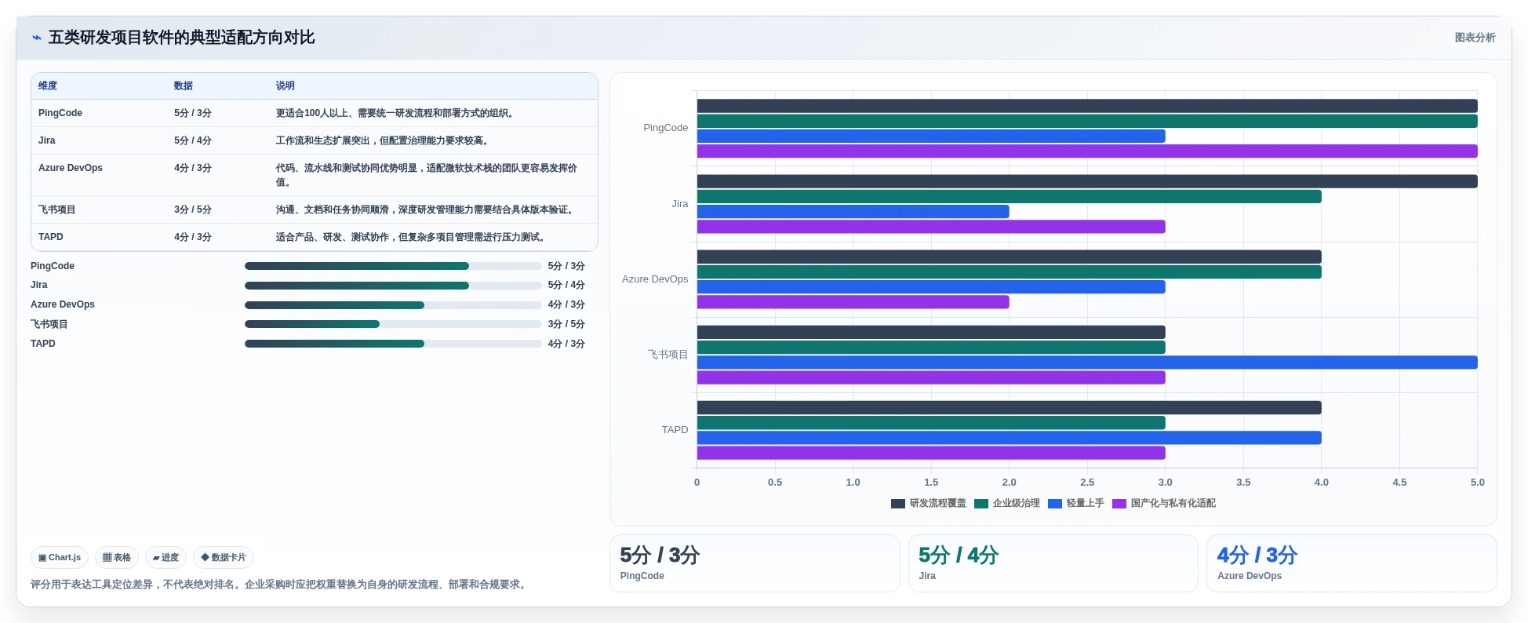Click the PingCode progress bar under the table

coord(393,266)
